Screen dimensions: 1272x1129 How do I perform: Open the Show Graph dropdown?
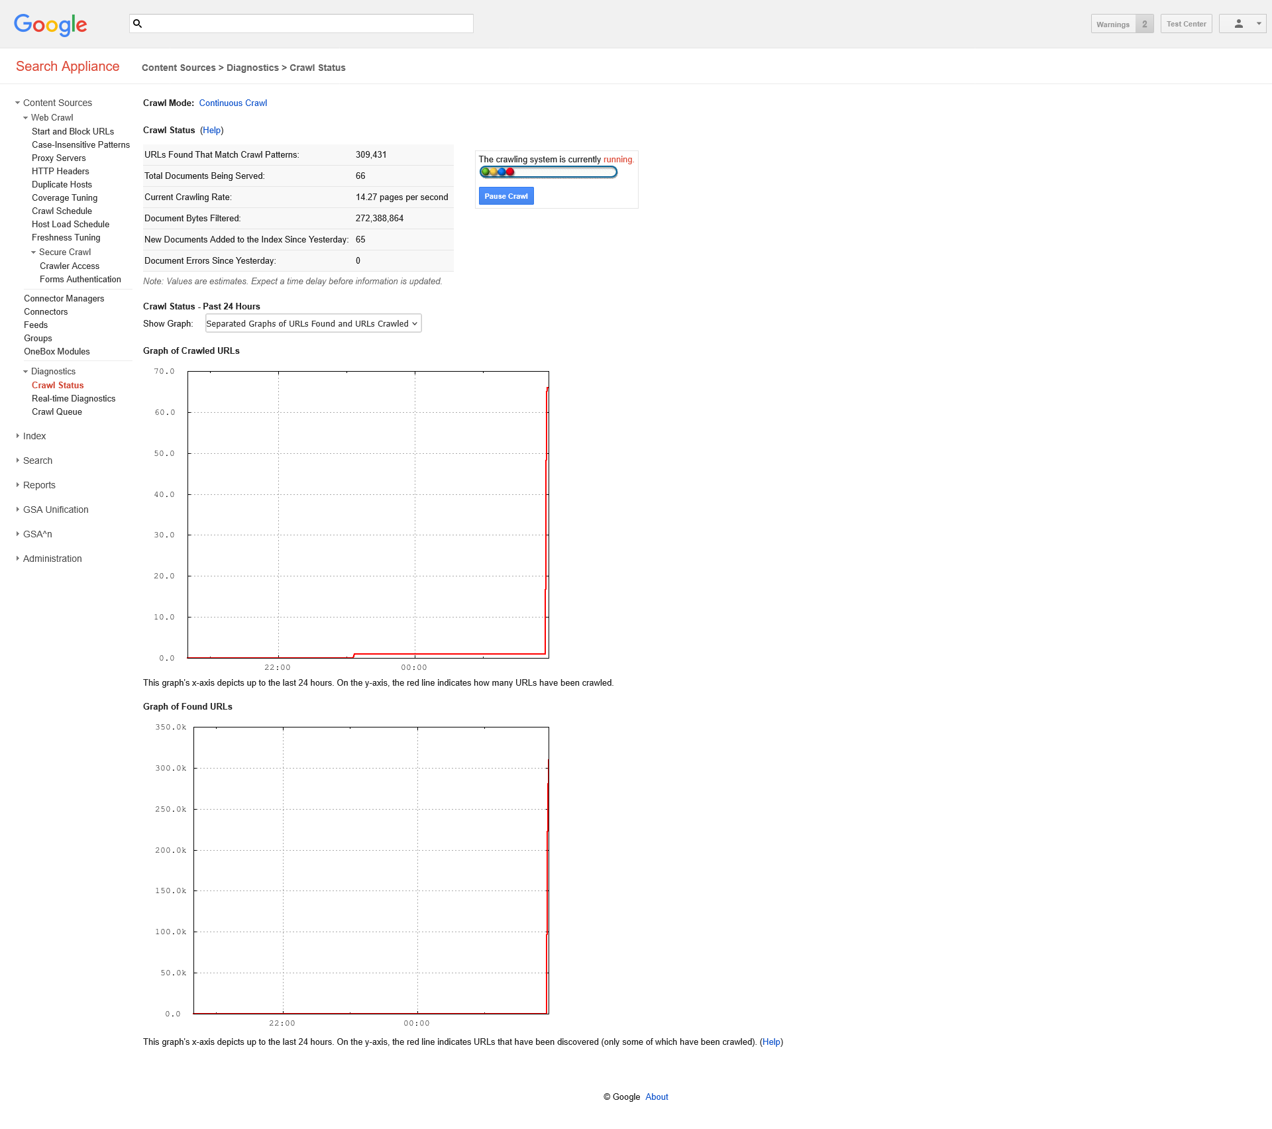pos(313,323)
